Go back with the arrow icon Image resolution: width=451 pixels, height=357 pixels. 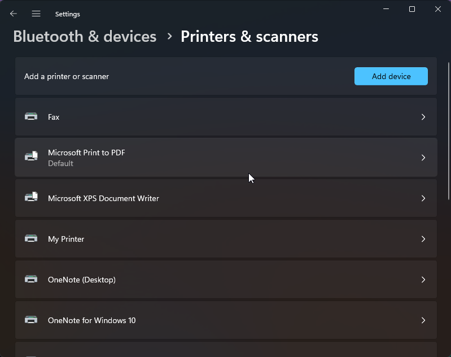13,14
